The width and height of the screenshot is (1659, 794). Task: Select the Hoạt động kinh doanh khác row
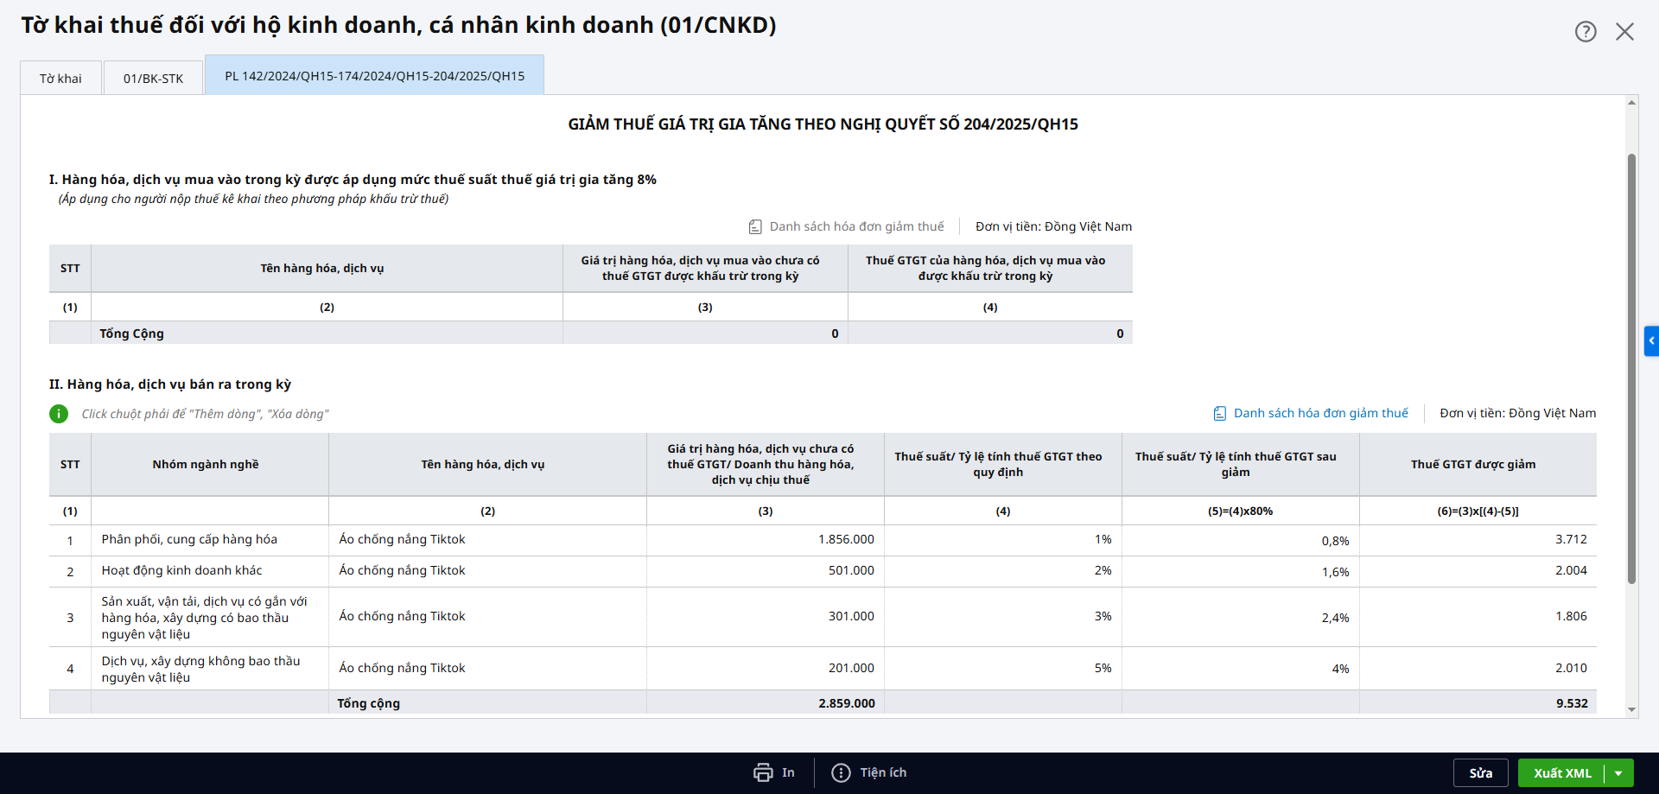(x=181, y=571)
